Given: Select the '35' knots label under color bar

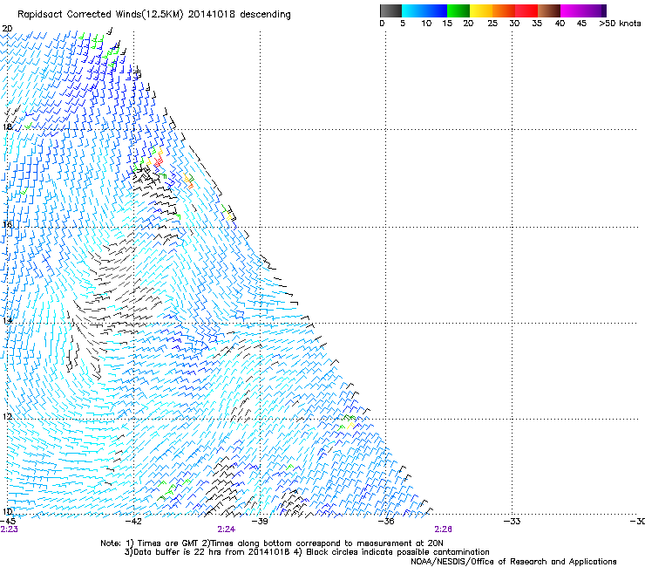Looking at the screenshot, I should [537, 24].
